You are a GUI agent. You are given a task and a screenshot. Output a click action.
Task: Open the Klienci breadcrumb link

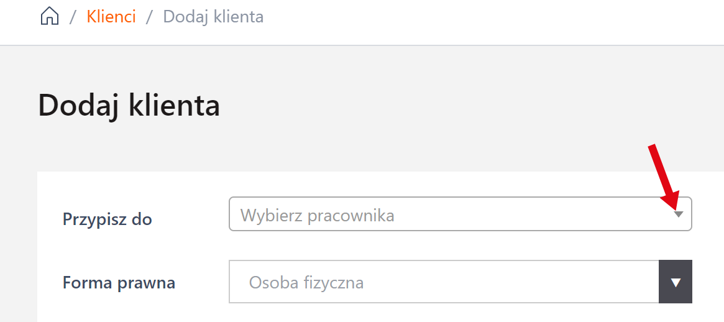(111, 17)
